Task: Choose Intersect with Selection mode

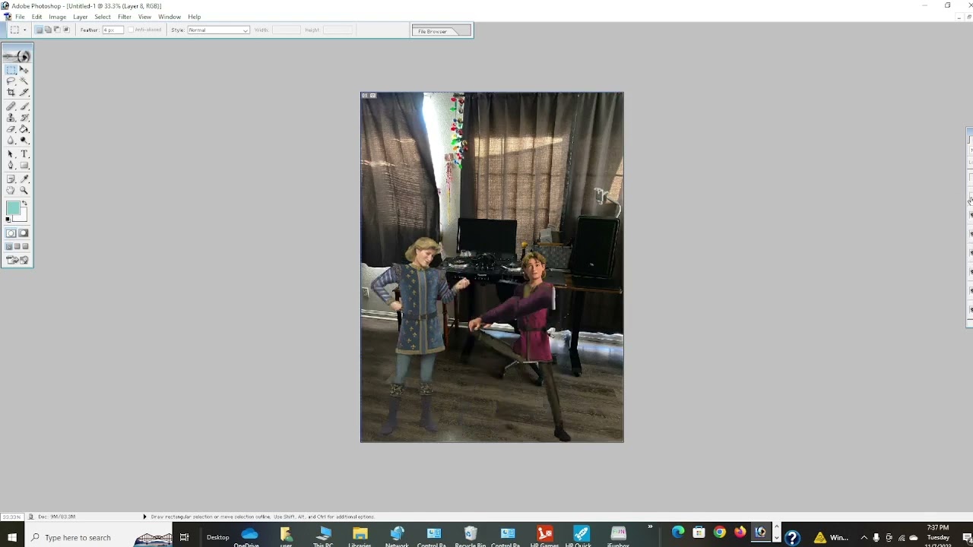Action: click(x=66, y=30)
